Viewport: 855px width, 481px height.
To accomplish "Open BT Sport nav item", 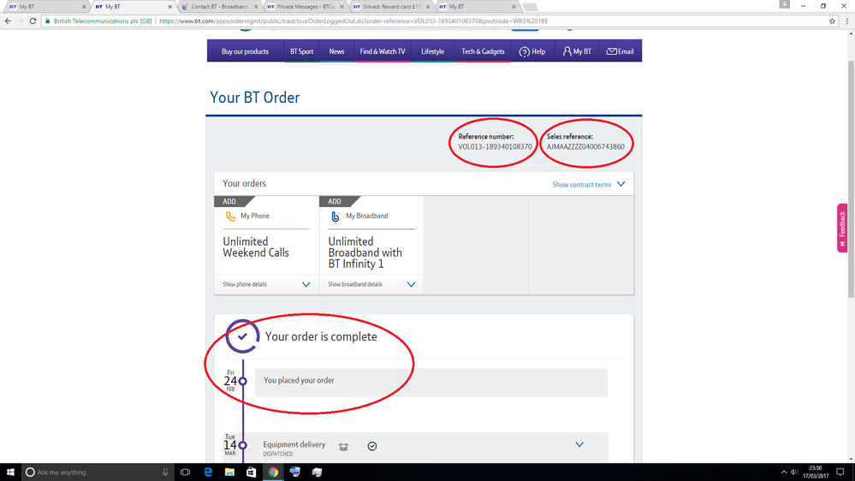I will 301,51.
